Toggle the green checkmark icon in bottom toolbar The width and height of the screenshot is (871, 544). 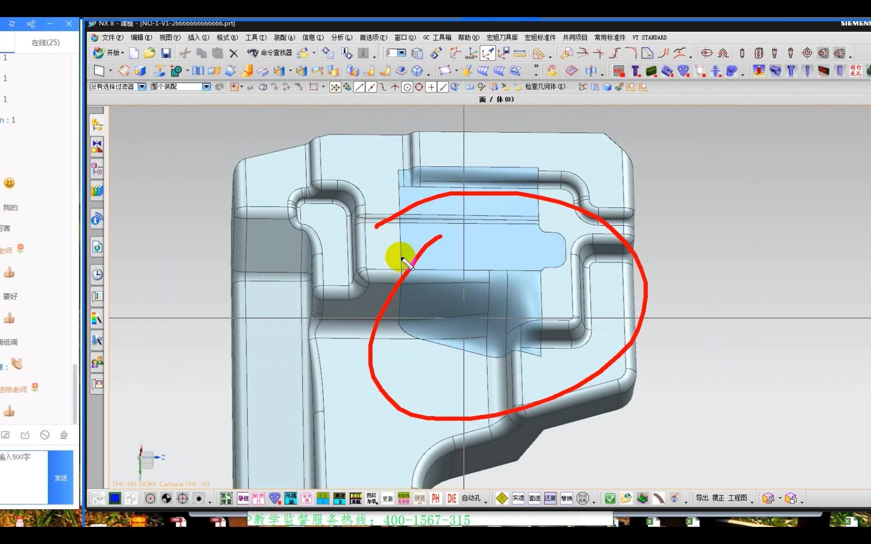(610, 498)
